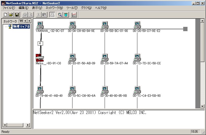The height and width of the screenshot is (135, 206).
Task: Click map vertical scrollbar up arrow
Action: [x=202, y=21]
